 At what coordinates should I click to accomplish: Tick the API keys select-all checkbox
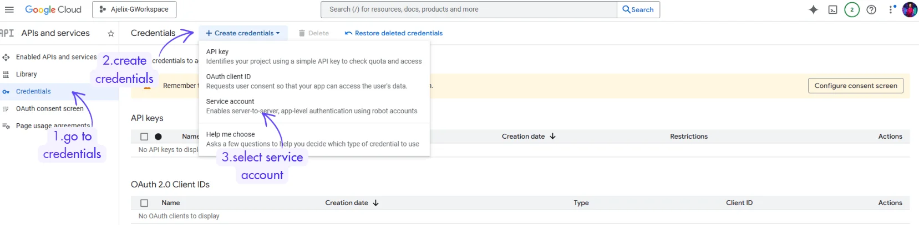[x=144, y=137]
